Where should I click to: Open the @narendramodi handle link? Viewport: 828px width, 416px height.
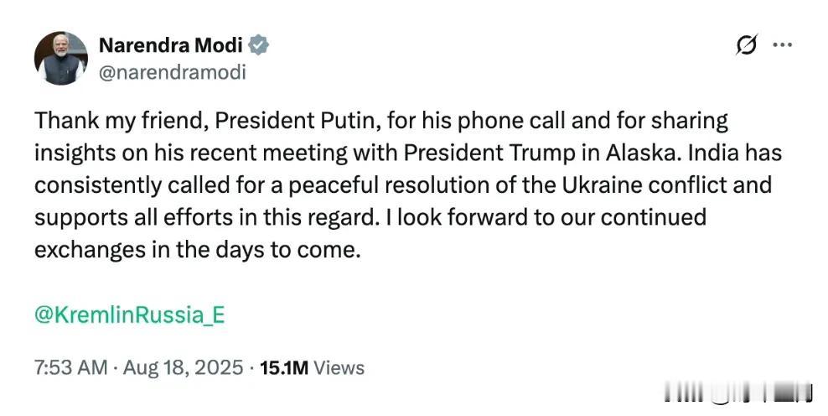[x=172, y=72]
